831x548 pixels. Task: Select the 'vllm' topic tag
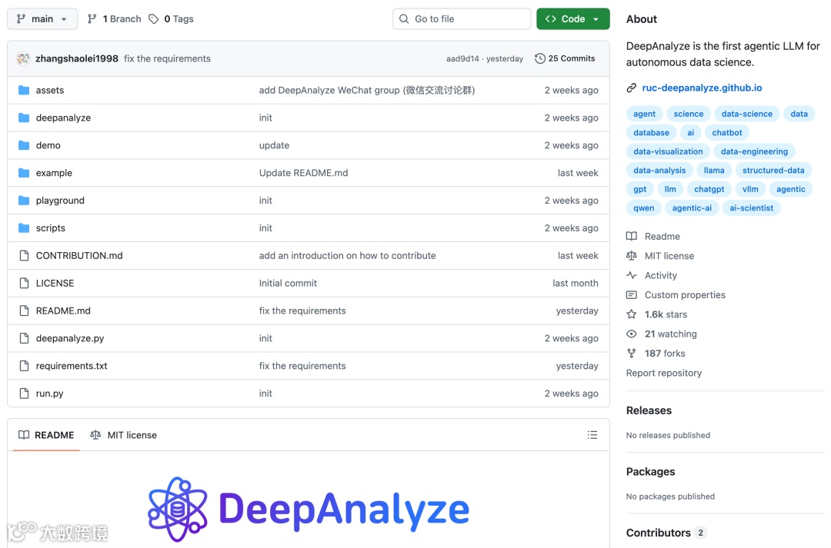pos(750,189)
